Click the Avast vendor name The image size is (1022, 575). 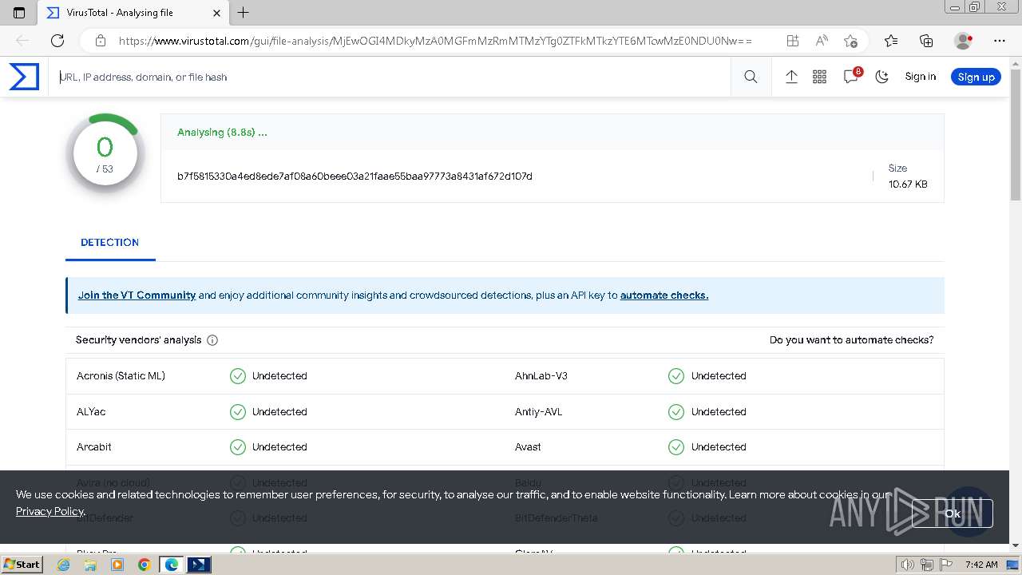pos(528,446)
